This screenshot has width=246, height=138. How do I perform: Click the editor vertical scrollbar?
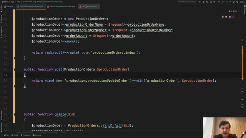click(243, 62)
